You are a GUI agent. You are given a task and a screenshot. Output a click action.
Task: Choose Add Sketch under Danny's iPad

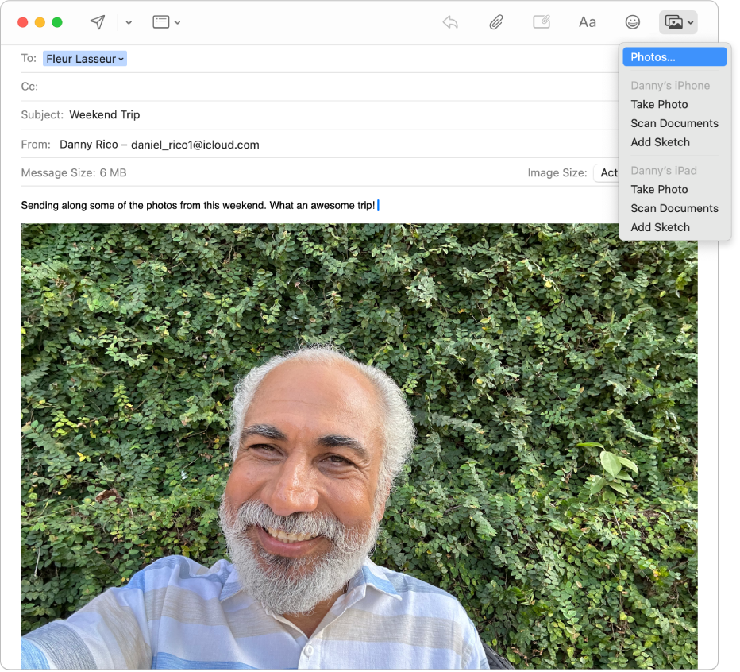[x=660, y=226]
